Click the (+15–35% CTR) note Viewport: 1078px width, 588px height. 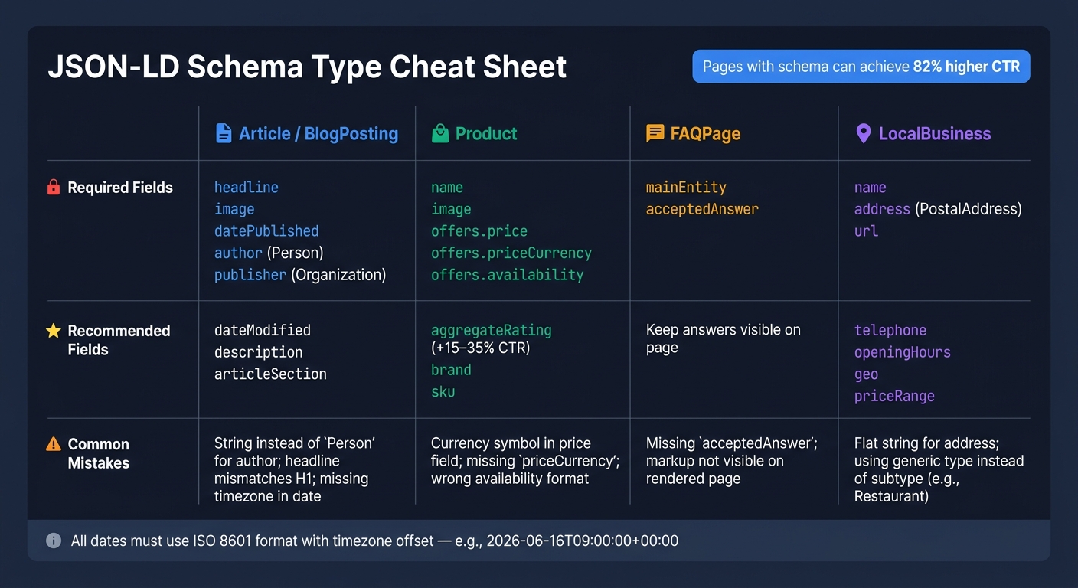(480, 348)
